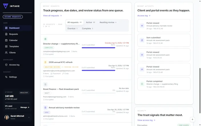Select the Complete filter tab
201x126 pixels.
(x=88, y=29)
